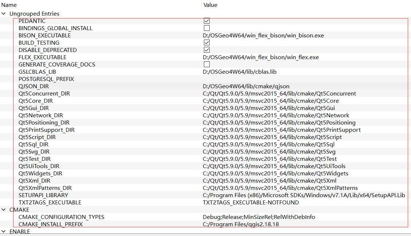This screenshot has width=411, height=236.
Task: Select the Qt5Widgets_DIR entry
Action: (x=40, y=174)
